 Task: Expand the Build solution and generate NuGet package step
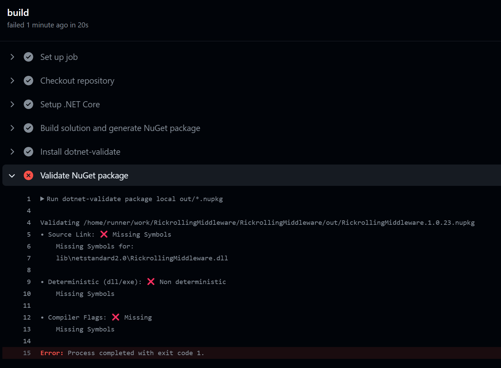coord(12,128)
